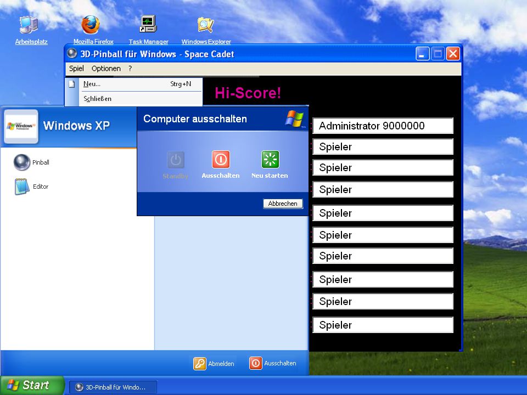
Task: Close the 3D-Pinball window
Action: point(453,54)
